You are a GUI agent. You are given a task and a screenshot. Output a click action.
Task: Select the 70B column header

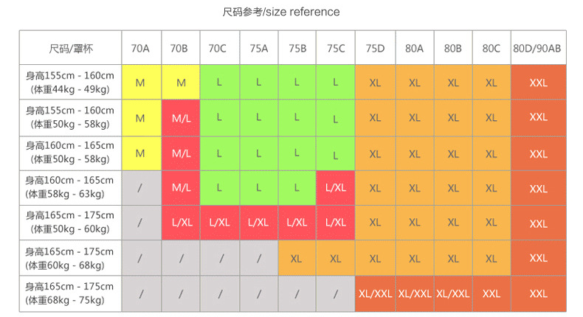tap(179, 49)
